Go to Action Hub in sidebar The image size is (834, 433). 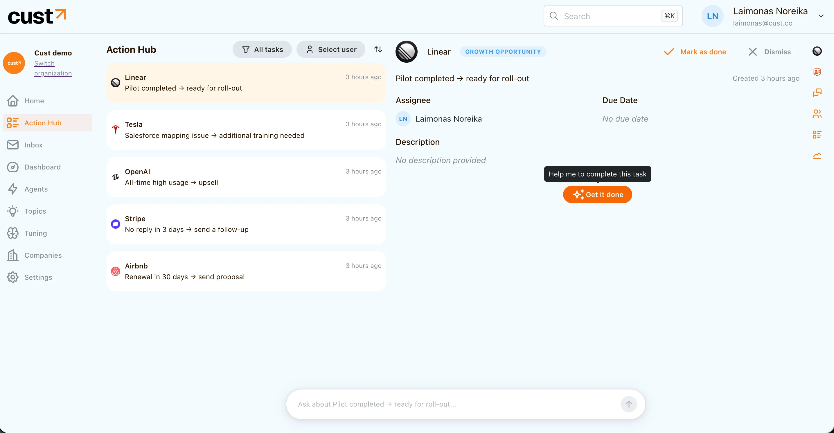click(x=48, y=123)
